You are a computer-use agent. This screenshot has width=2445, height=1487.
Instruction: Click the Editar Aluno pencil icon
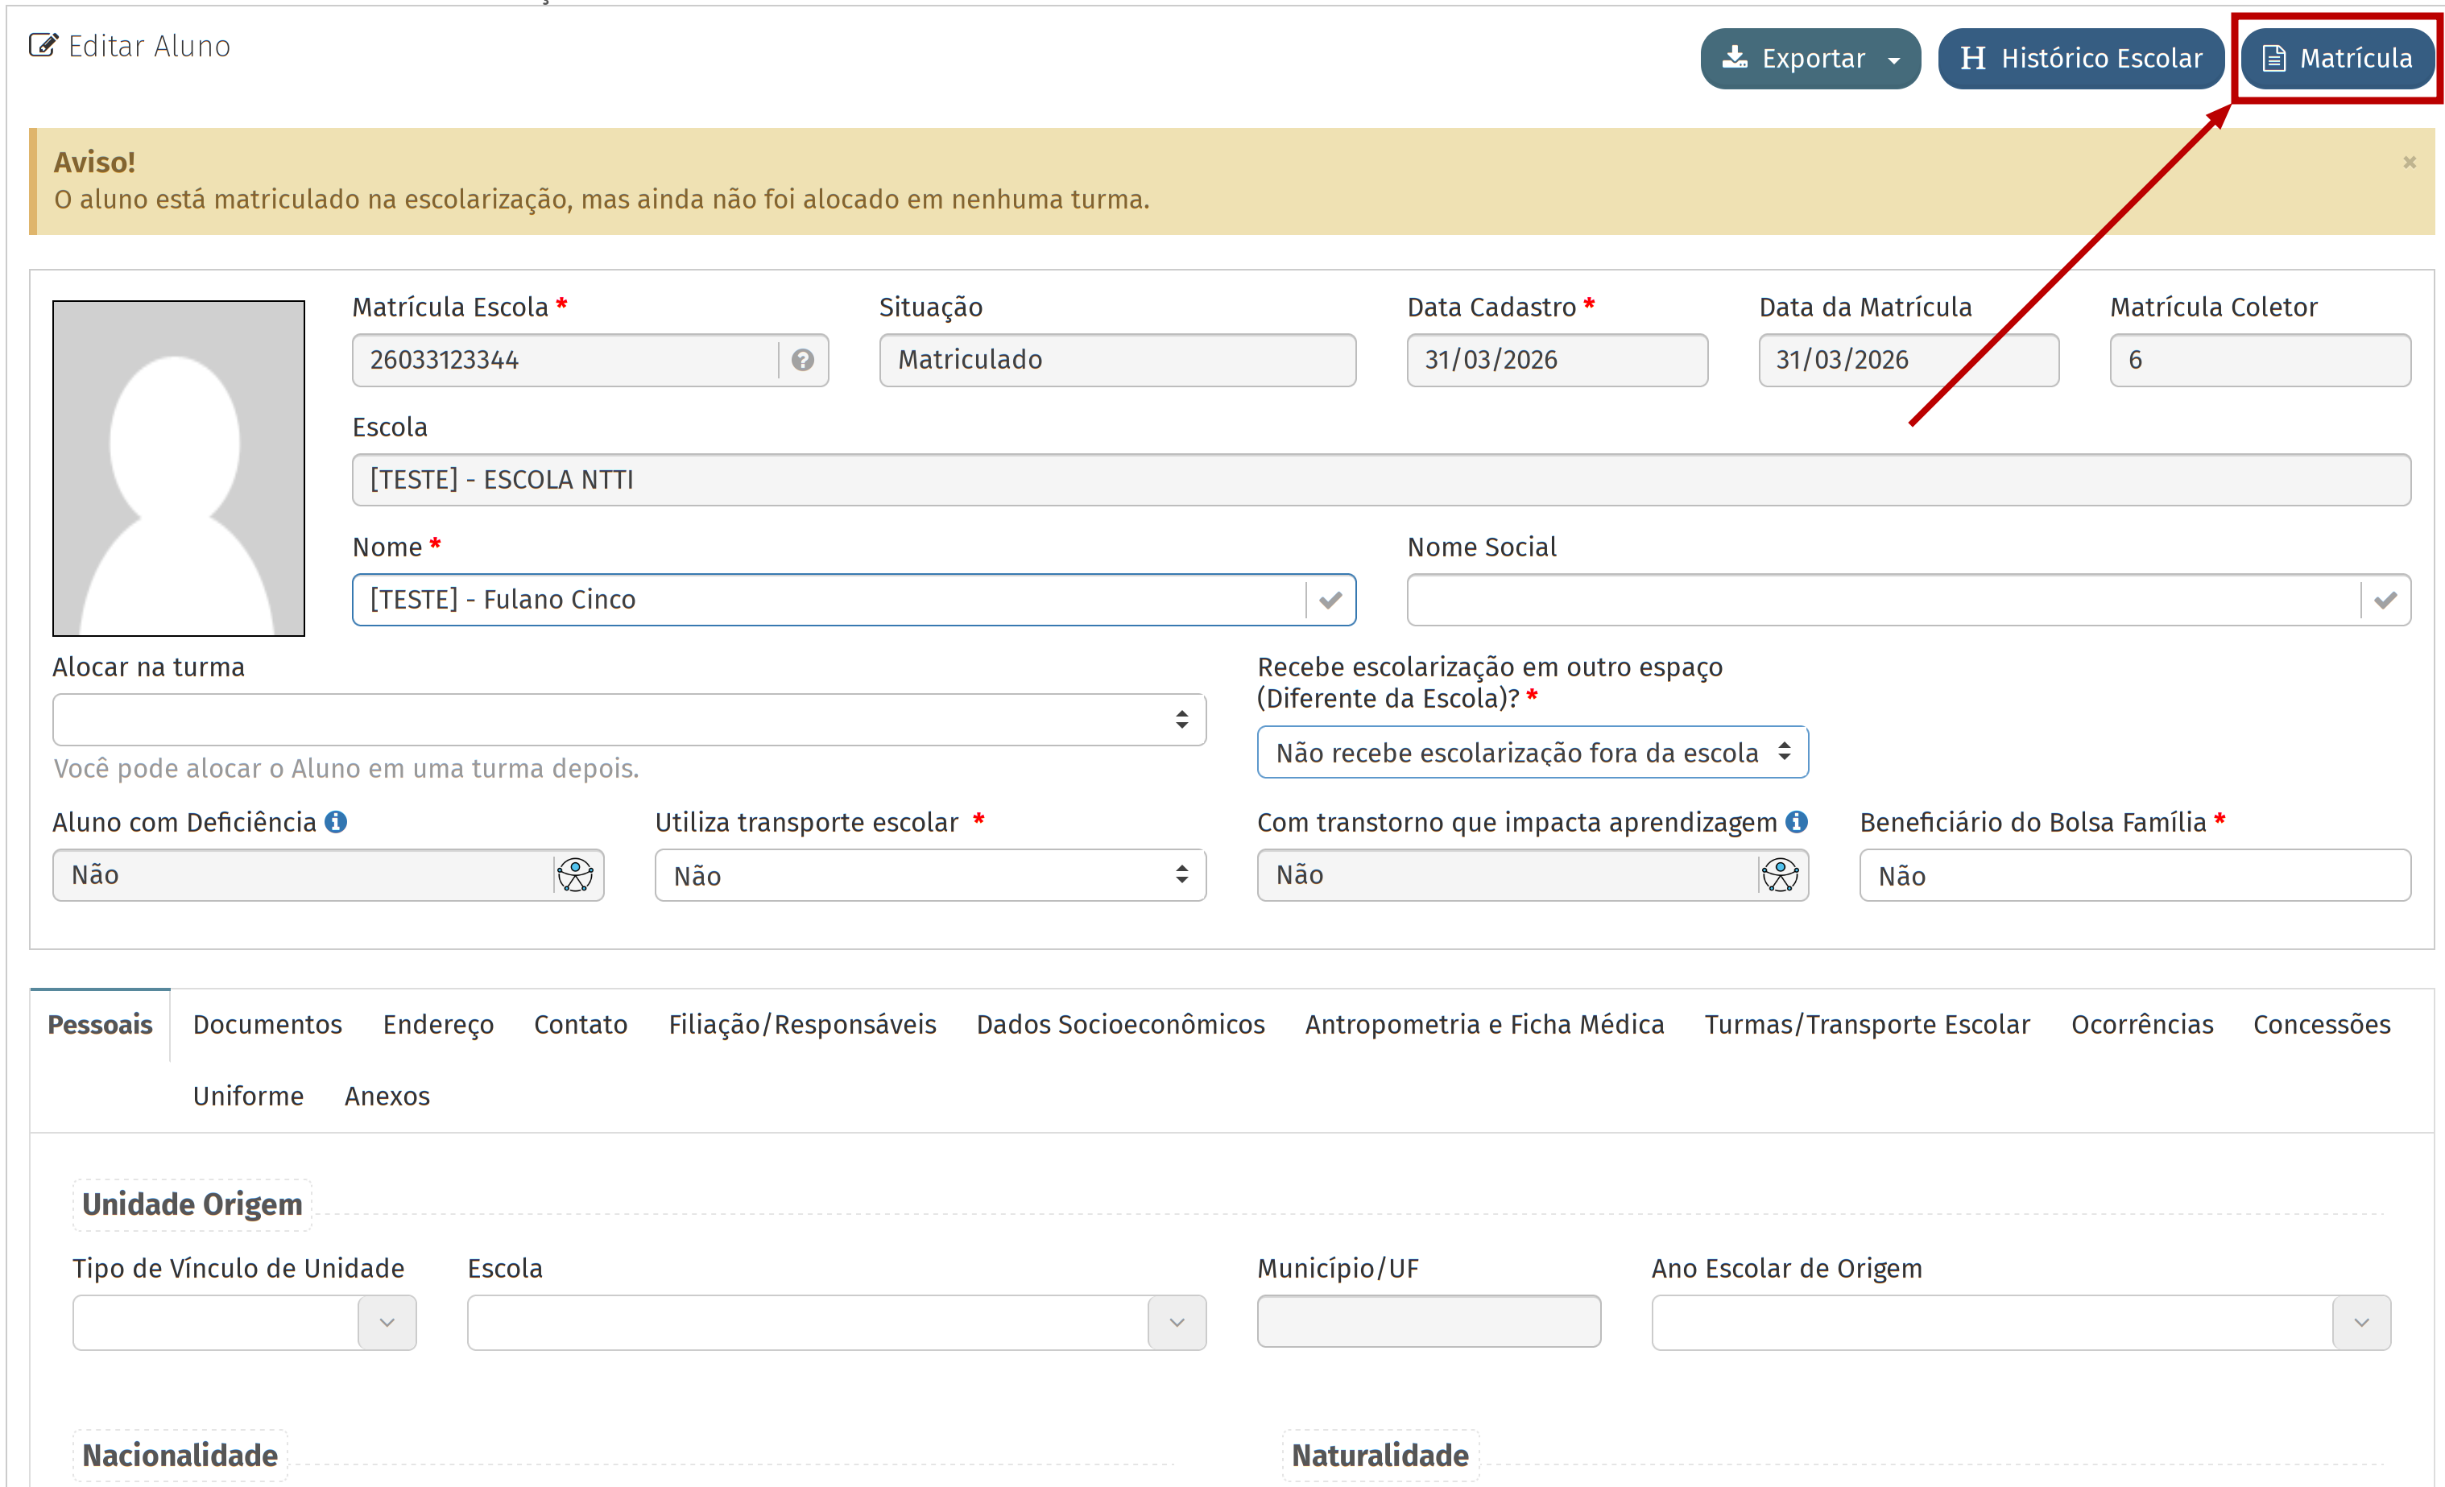pyautogui.click(x=43, y=46)
